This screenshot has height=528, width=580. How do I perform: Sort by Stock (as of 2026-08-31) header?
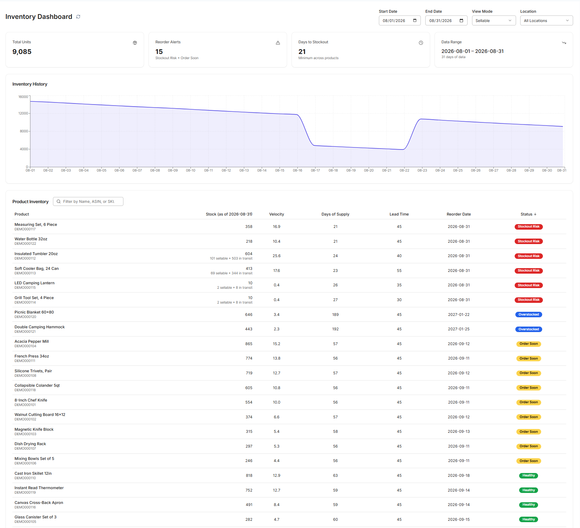[x=229, y=214]
